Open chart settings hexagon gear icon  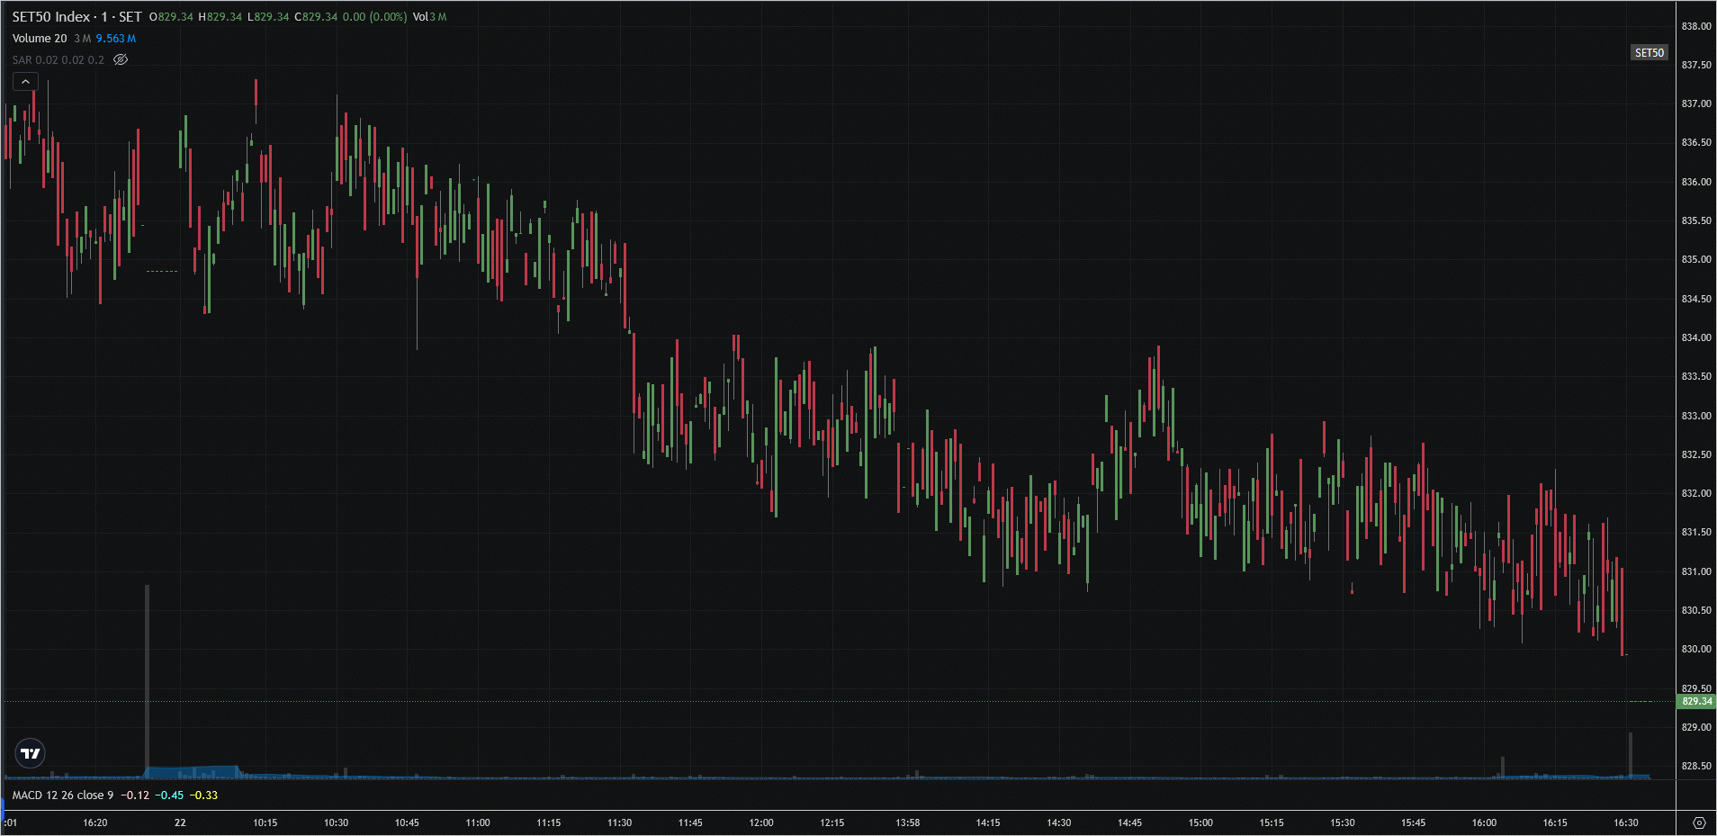1699,823
